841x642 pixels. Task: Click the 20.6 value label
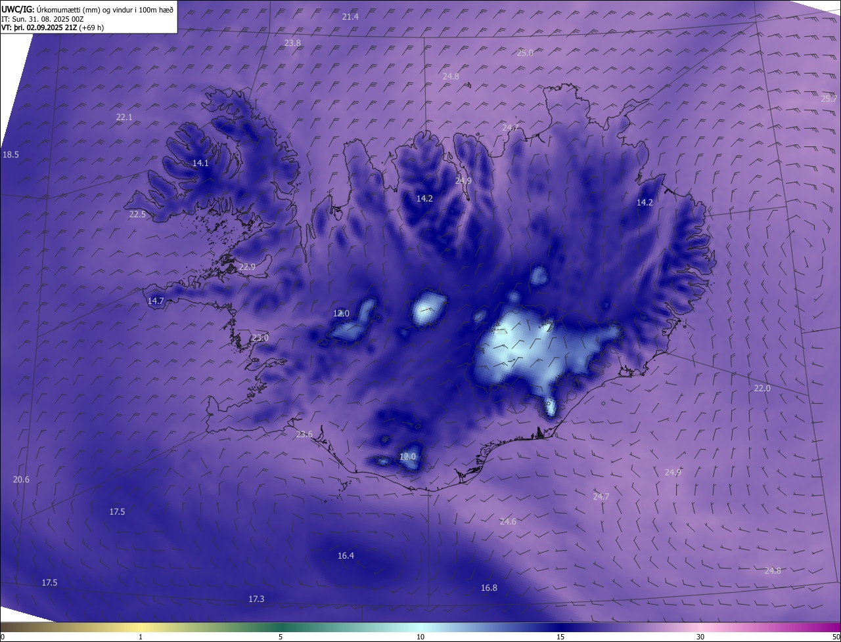point(21,479)
